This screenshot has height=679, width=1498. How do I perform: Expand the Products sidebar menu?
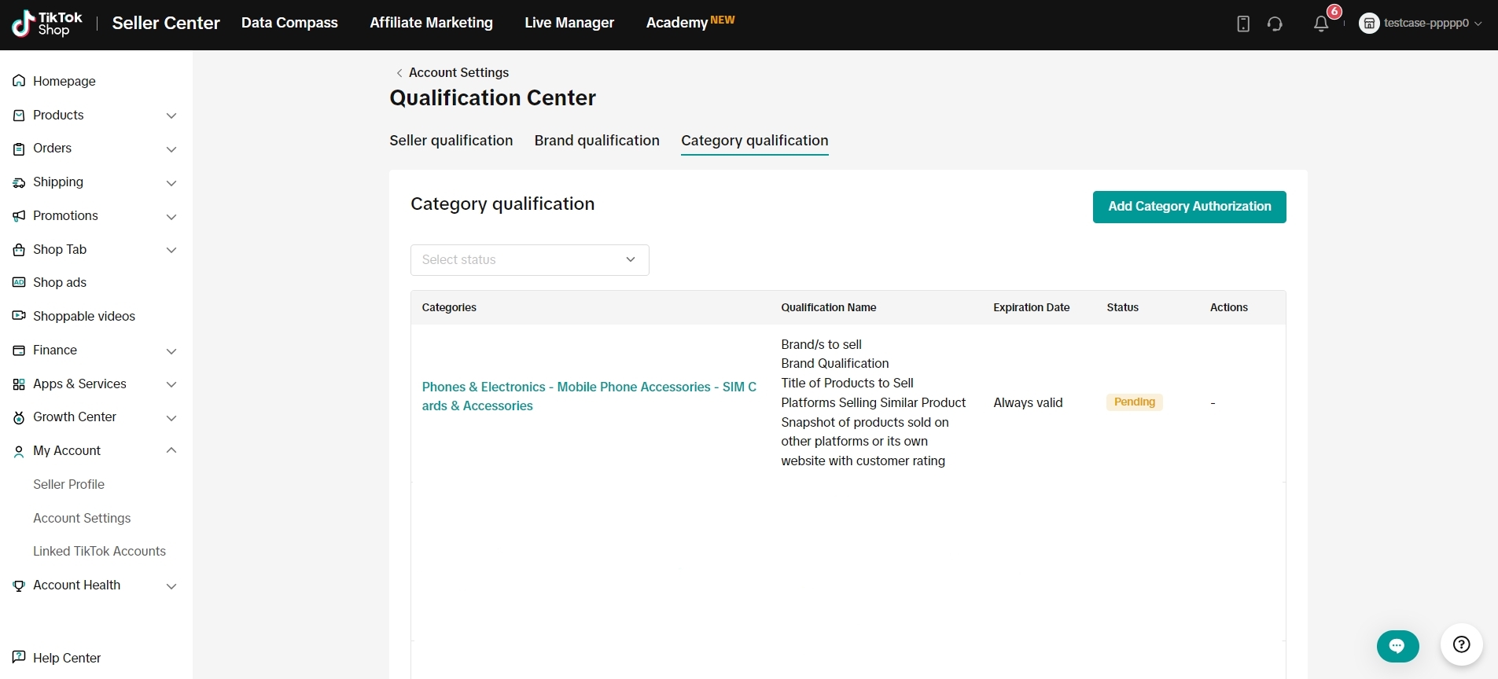94,116
